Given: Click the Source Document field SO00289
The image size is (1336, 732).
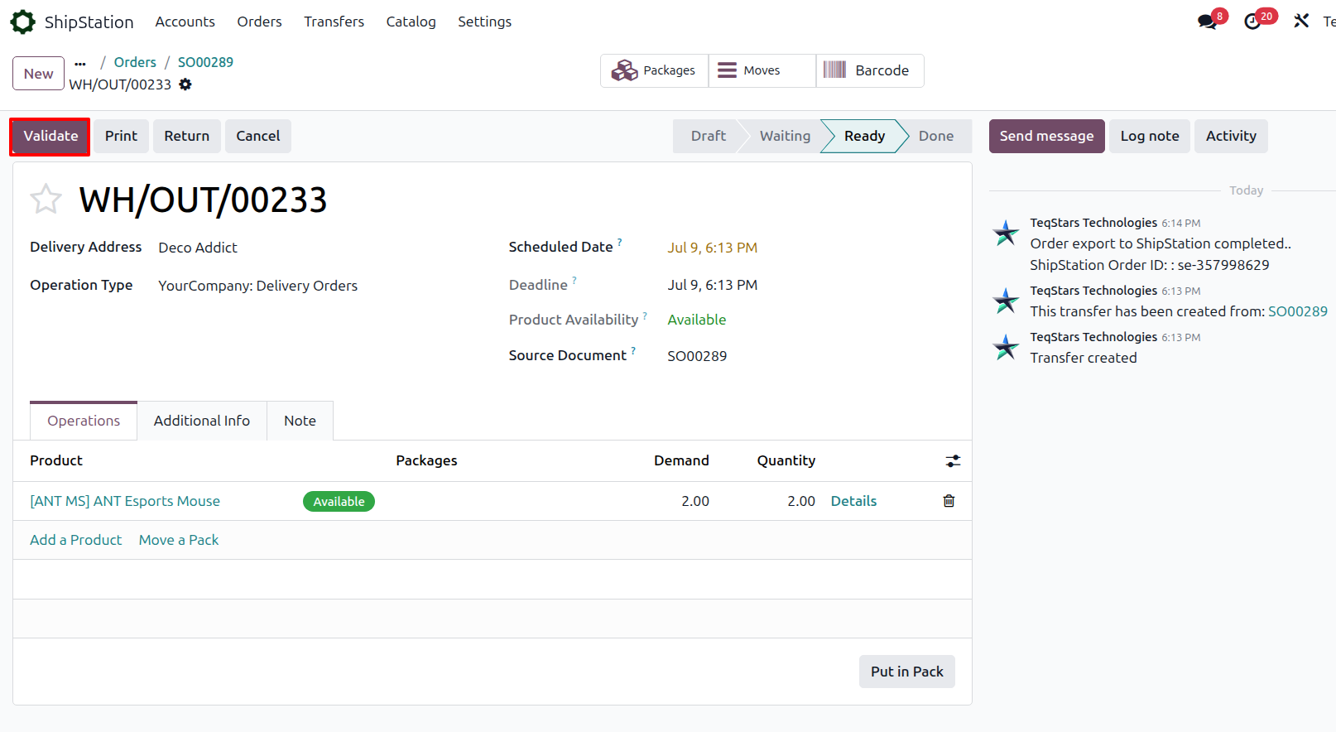Looking at the screenshot, I should click(x=697, y=356).
